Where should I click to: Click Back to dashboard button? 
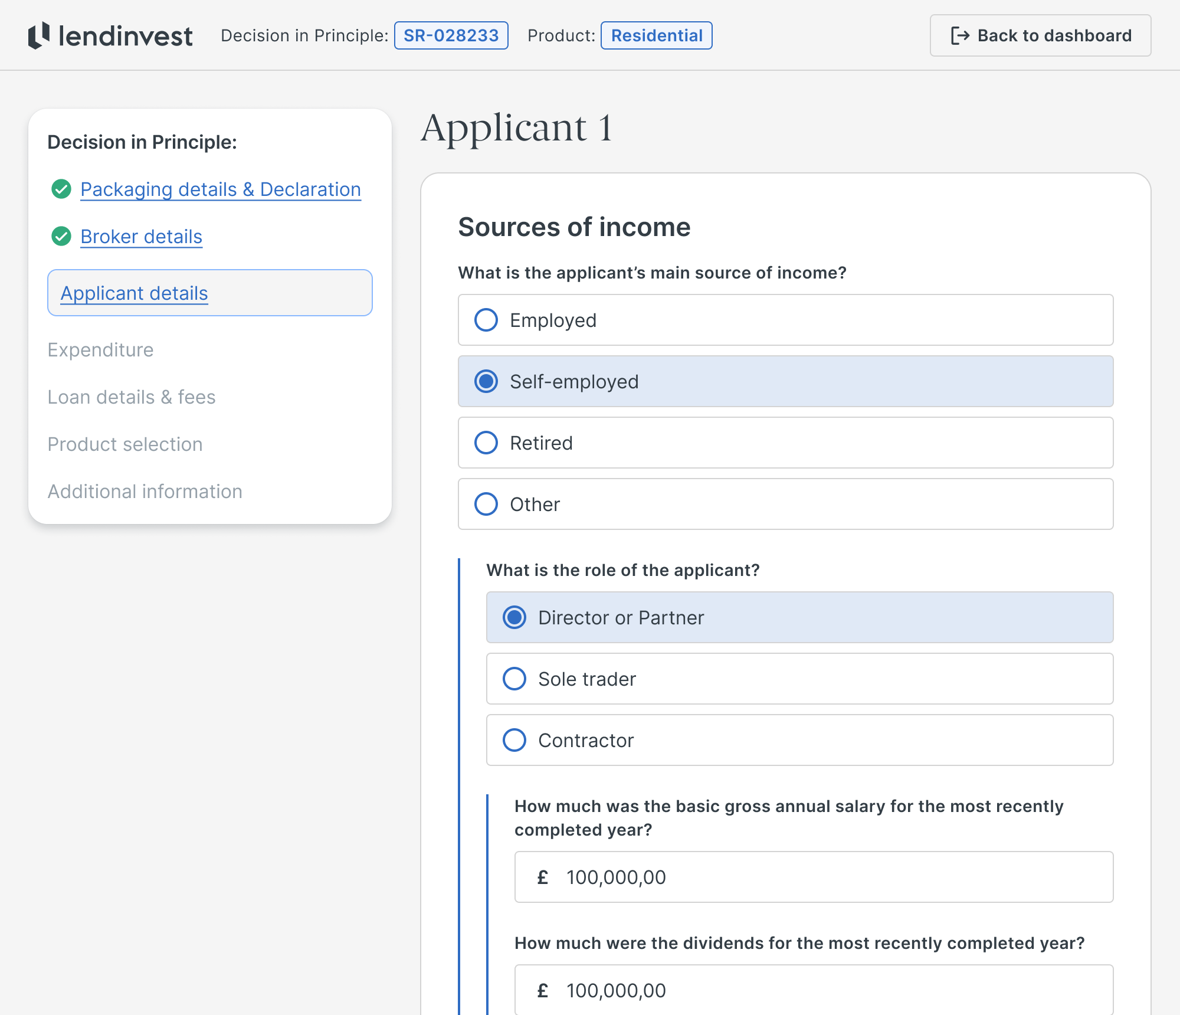[1040, 35]
